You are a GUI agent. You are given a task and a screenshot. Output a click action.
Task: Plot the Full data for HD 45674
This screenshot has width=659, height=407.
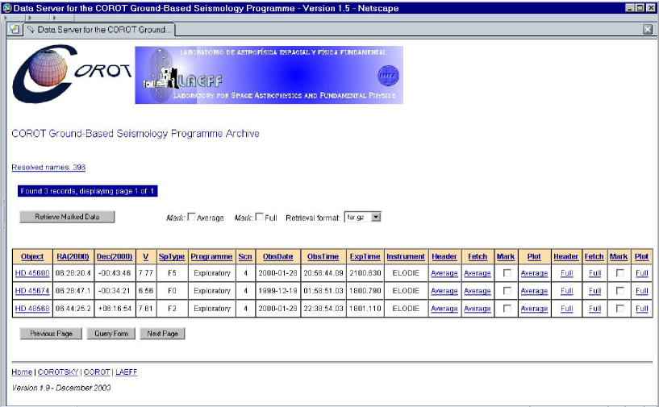(x=642, y=291)
